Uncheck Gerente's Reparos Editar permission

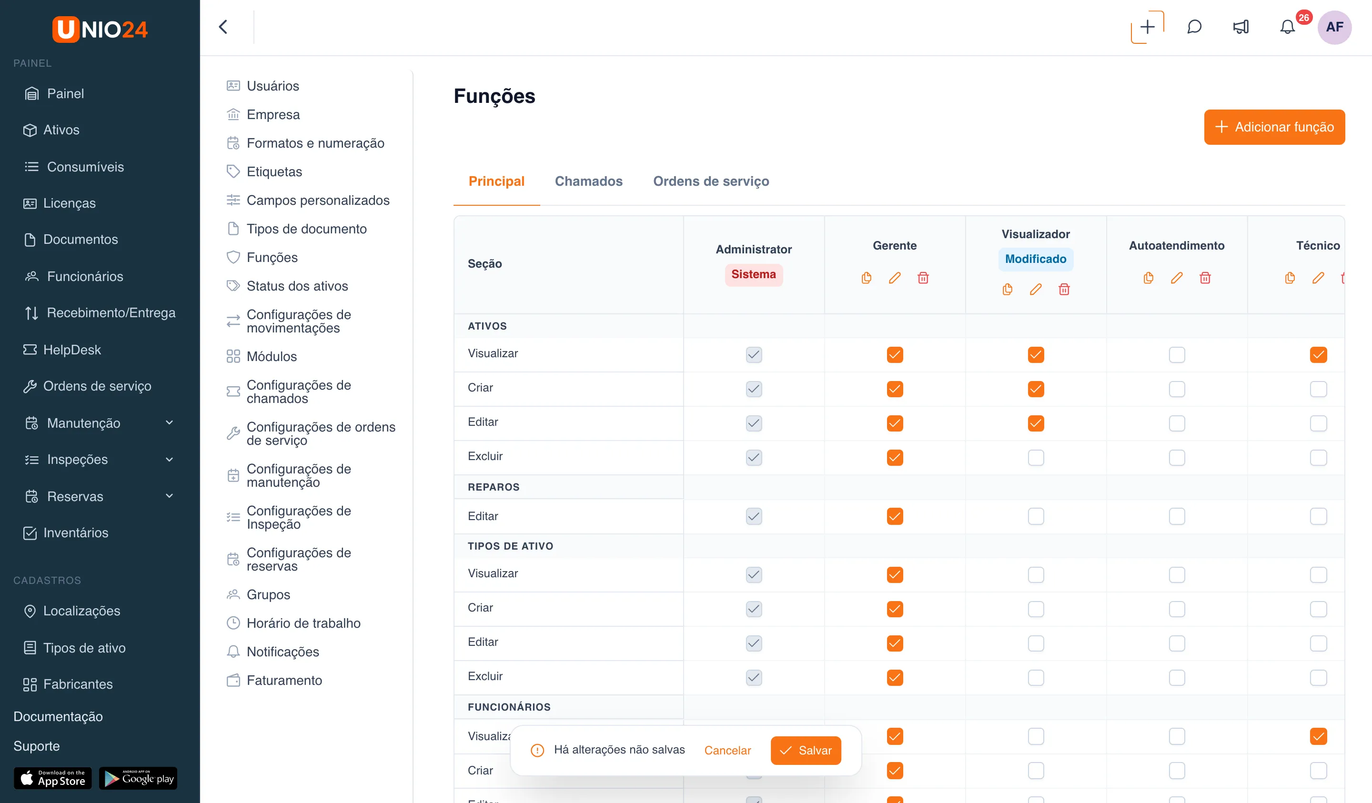click(x=895, y=516)
